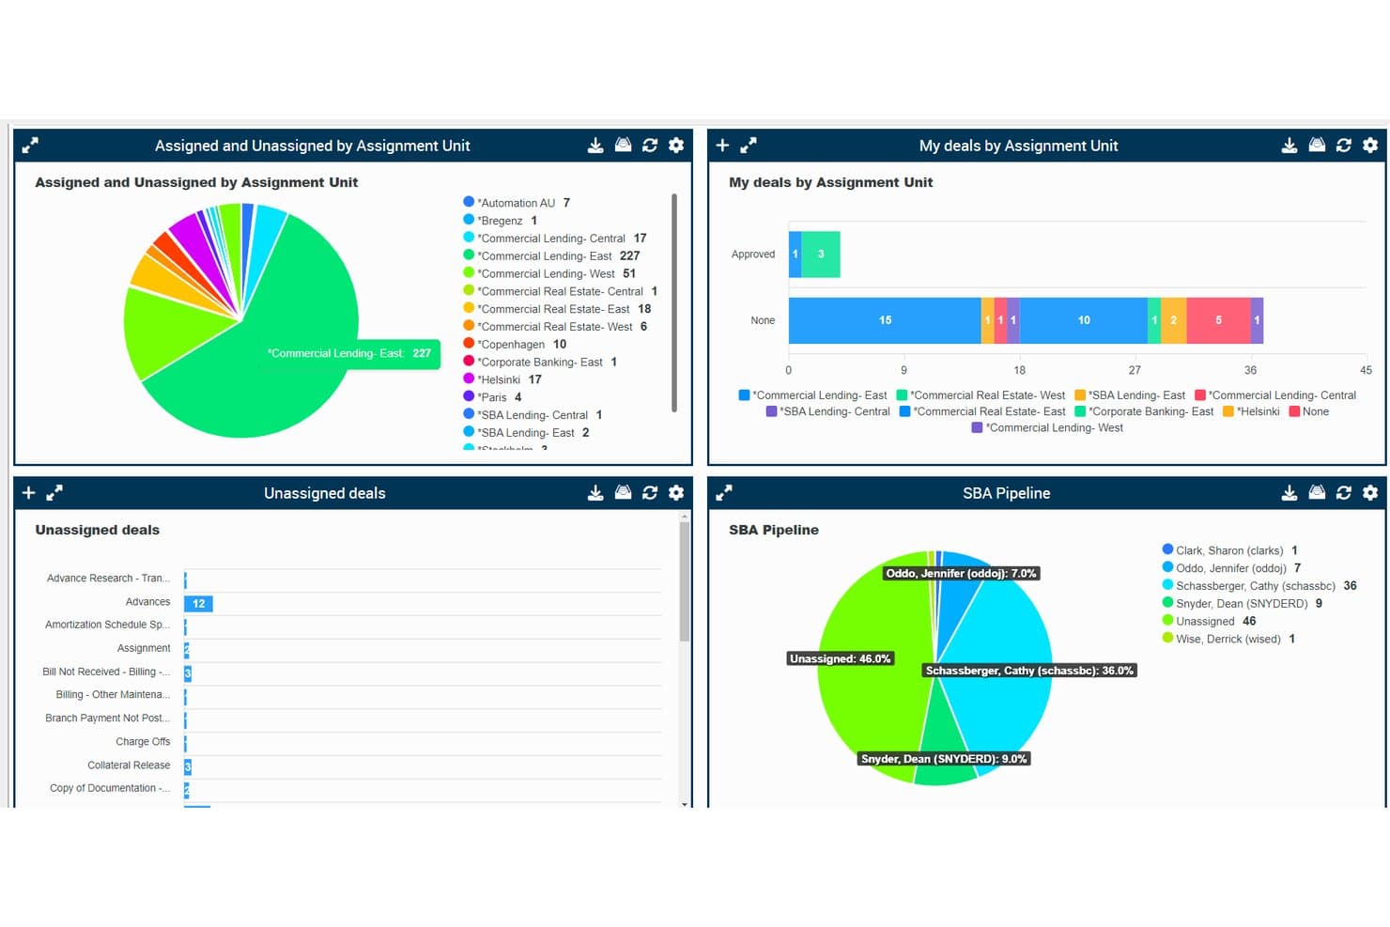Refresh the Unassigned deals panel
Image resolution: width=1390 pixels, height=927 pixels.
coord(650,493)
